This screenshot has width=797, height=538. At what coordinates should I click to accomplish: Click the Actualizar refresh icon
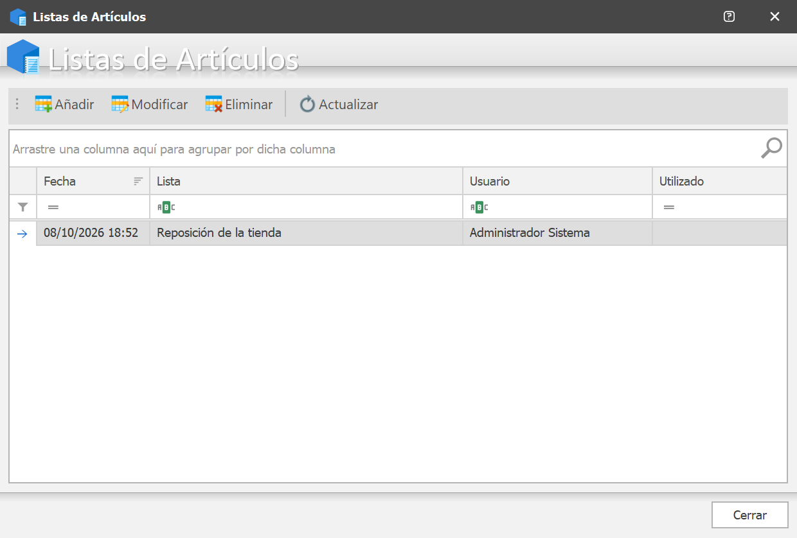click(308, 104)
